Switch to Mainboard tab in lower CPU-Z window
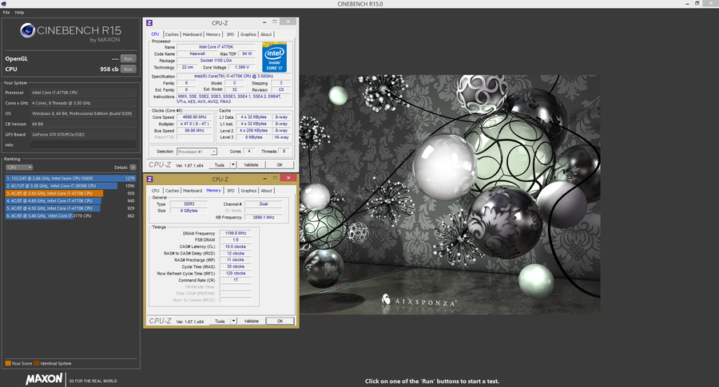This screenshot has height=387, width=719. pyautogui.click(x=193, y=191)
